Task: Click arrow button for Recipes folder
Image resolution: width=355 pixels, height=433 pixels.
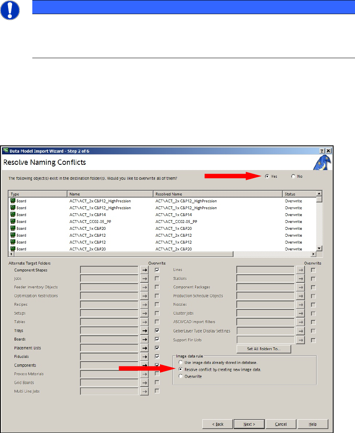Action: tap(144, 305)
